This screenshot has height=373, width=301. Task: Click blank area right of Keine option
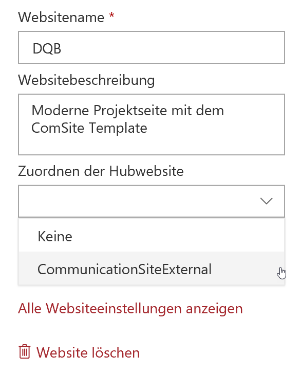click(178, 236)
